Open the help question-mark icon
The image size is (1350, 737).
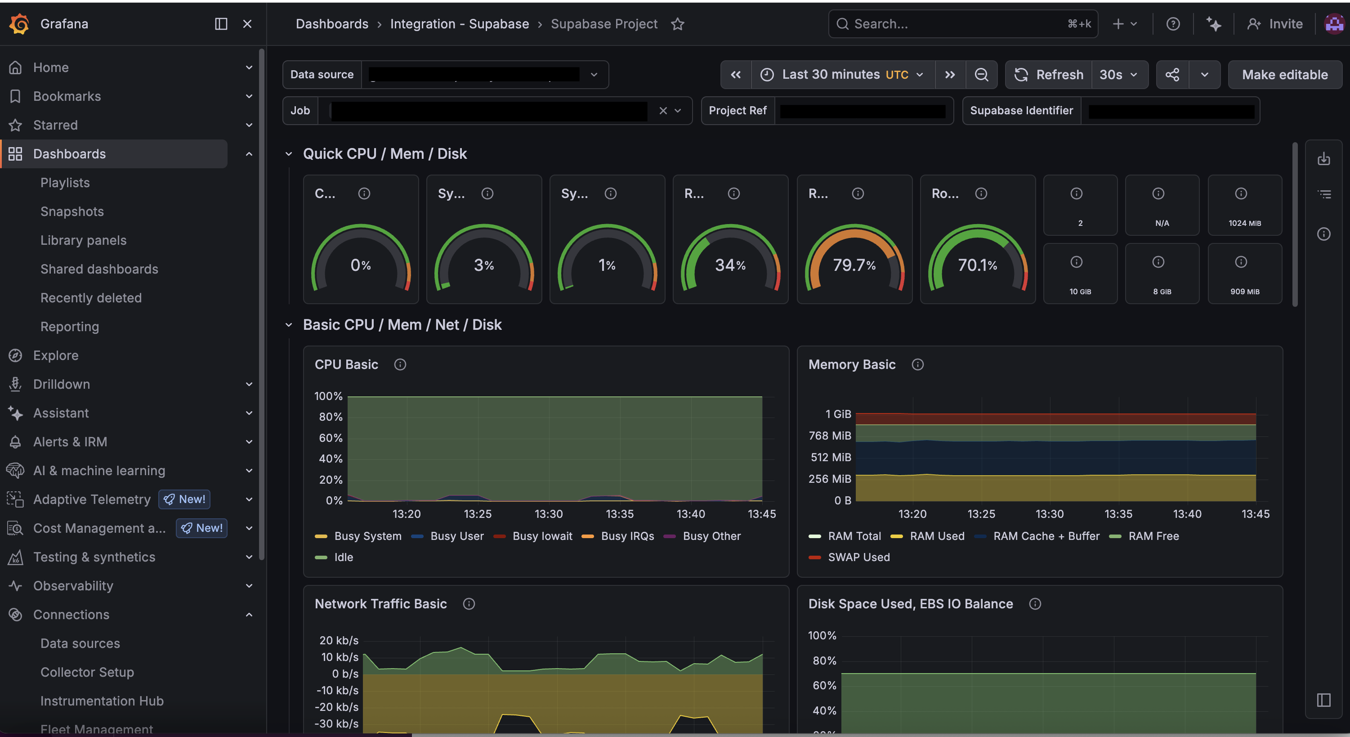(1173, 24)
